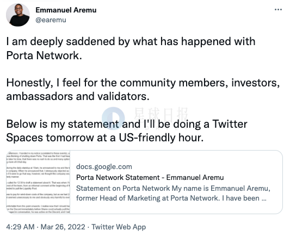
Task: Click the docs.google.com domain in link card
Action: [x=104, y=167]
